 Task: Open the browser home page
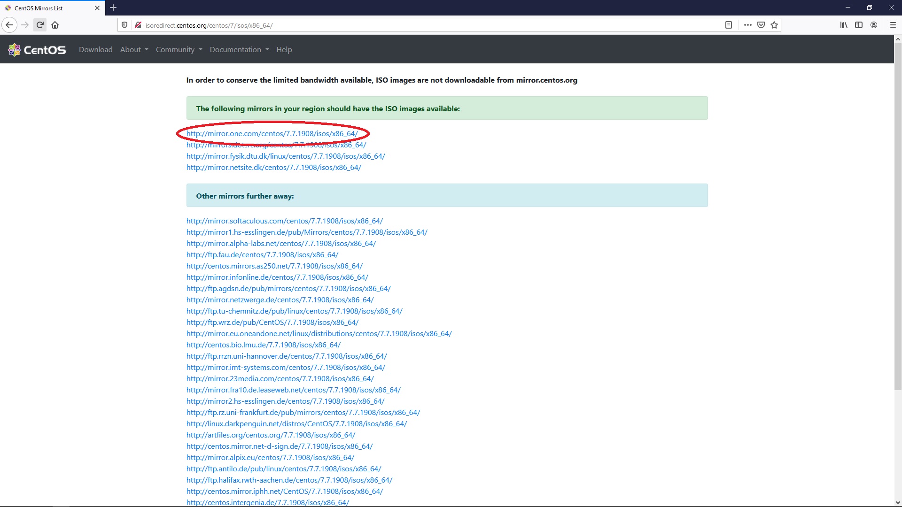(55, 25)
